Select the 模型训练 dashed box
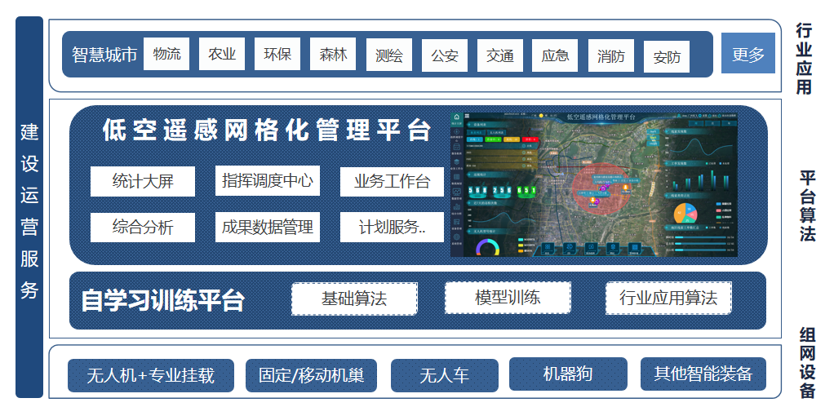This screenshot has height=407, width=834. click(507, 298)
